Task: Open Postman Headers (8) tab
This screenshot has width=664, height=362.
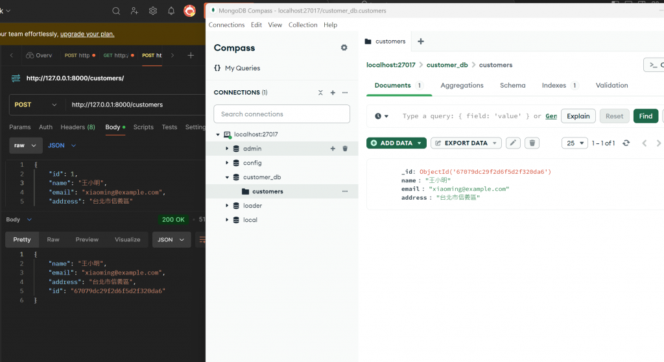Action: click(78, 127)
